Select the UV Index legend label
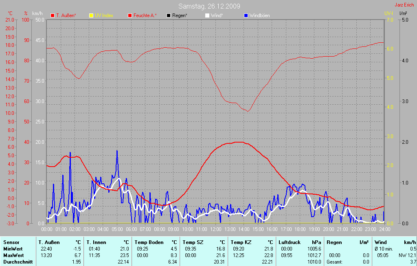This screenshot has height=266, width=417. [104, 15]
